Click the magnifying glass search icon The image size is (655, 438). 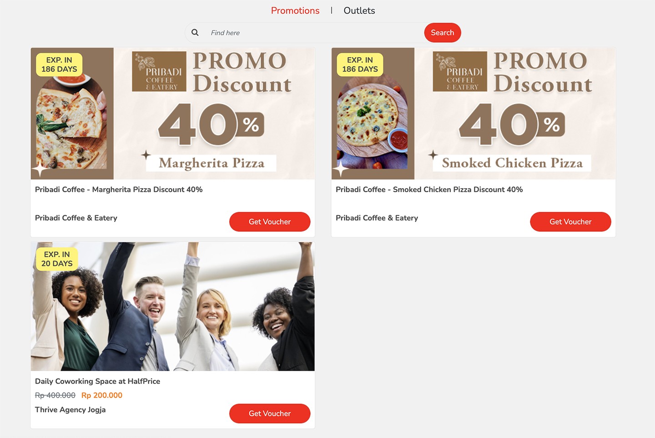point(195,33)
